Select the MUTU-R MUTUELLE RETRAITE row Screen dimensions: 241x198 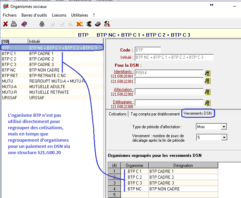pyautogui.click(x=52, y=92)
